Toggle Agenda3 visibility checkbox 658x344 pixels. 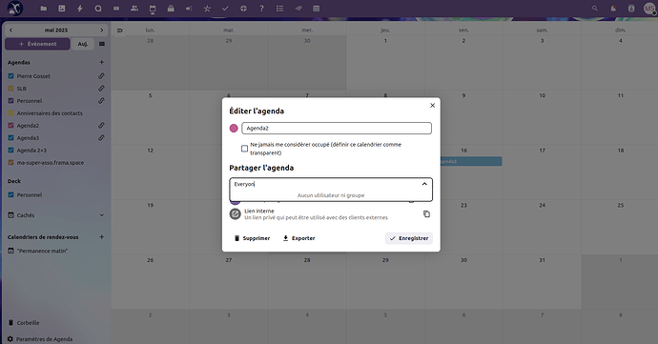tap(10, 137)
